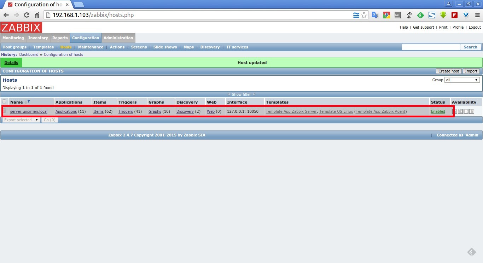This screenshot has height=263, width=483.
Task: Click the colorful download arrow extension icon
Action: coord(386,15)
